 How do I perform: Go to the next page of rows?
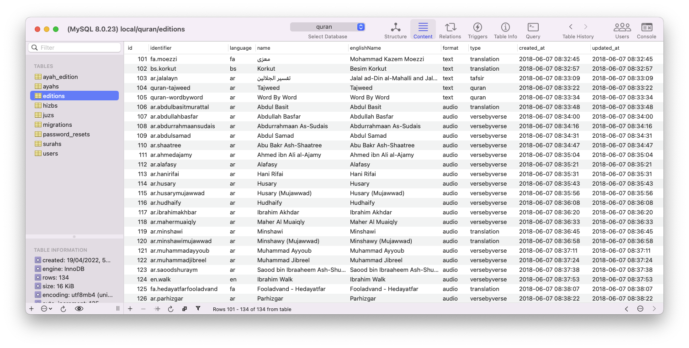coord(655,309)
